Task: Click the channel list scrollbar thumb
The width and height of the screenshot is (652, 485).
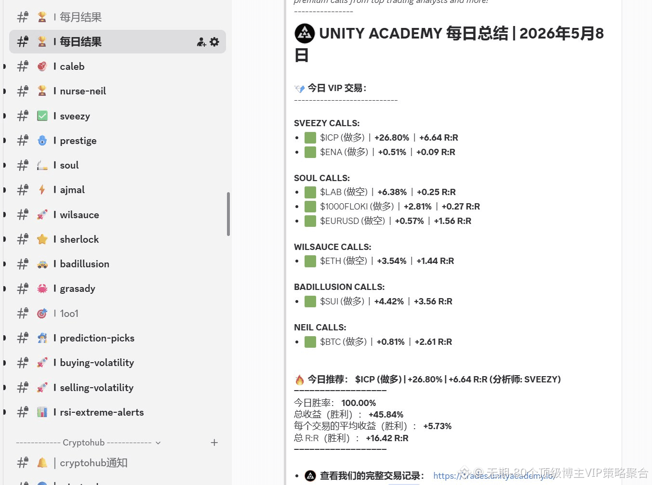Action: click(x=228, y=214)
